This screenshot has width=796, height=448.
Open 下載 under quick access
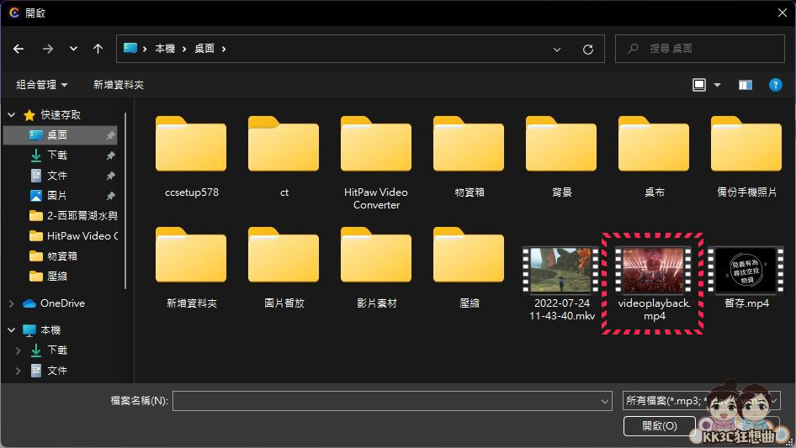[57, 155]
